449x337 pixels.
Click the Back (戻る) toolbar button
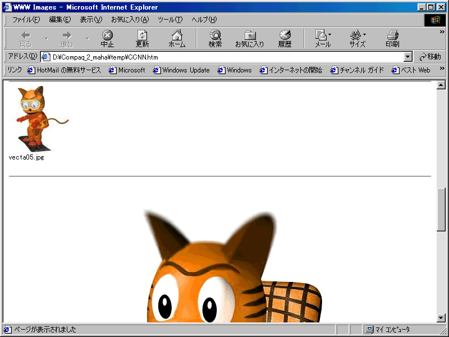[25, 39]
